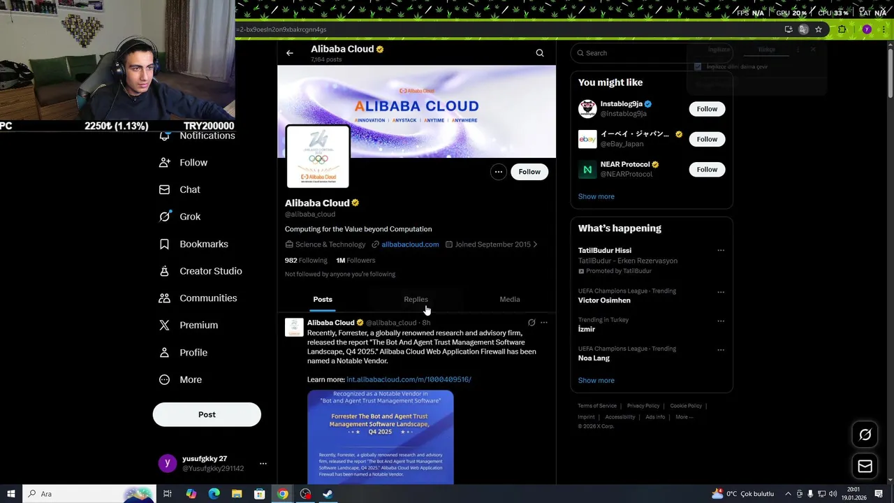Show more under You might like
This screenshot has width=894, height=503.
596,196
